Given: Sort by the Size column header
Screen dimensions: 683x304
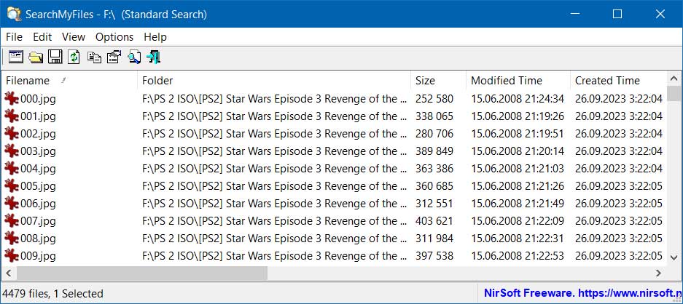Looking at the screenshot, I should point(438,81).
